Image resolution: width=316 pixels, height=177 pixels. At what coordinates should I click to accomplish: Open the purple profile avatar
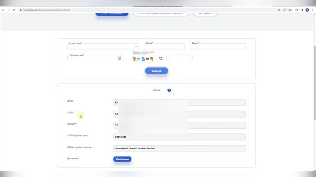click(x=307, y=10)
